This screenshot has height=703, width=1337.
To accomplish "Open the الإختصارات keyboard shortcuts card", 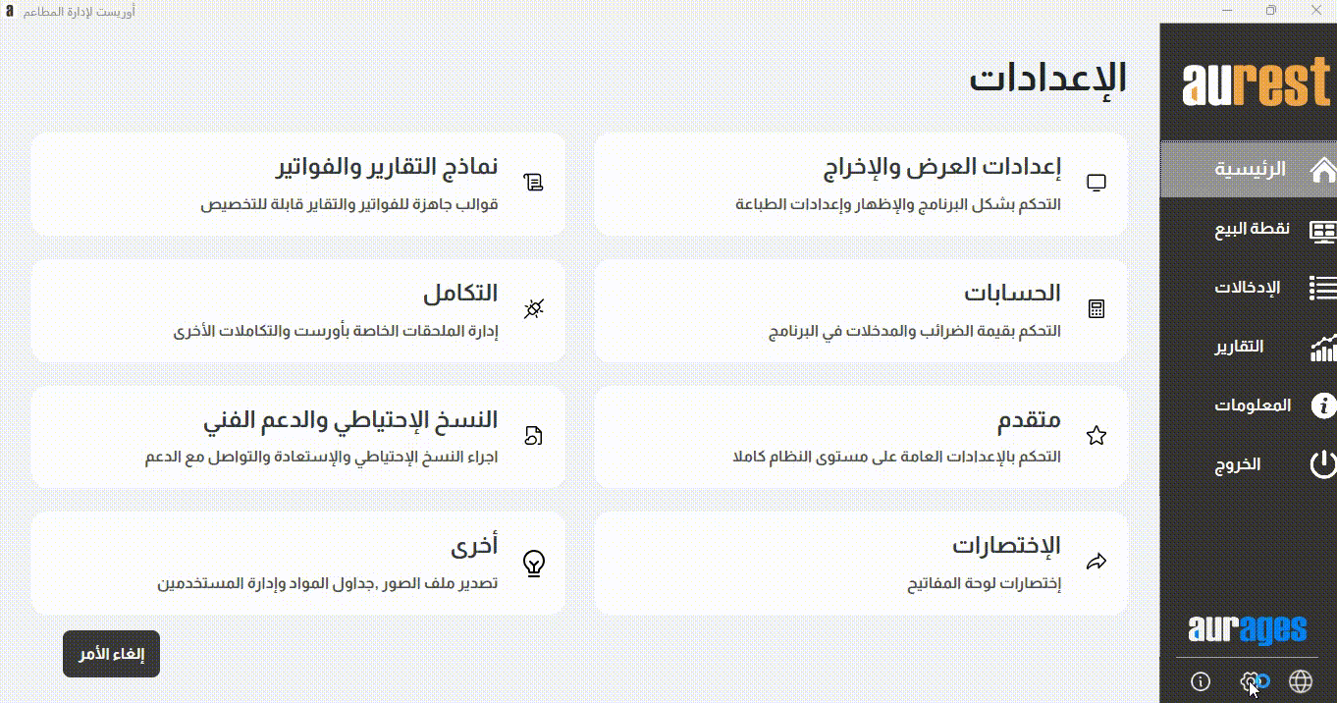I will [x=860, y=563].
